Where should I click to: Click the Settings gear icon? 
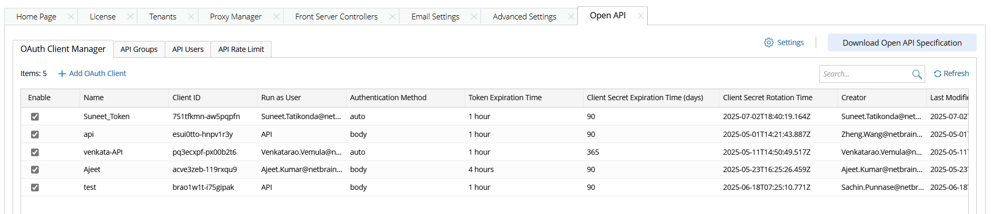pos(769,42)
